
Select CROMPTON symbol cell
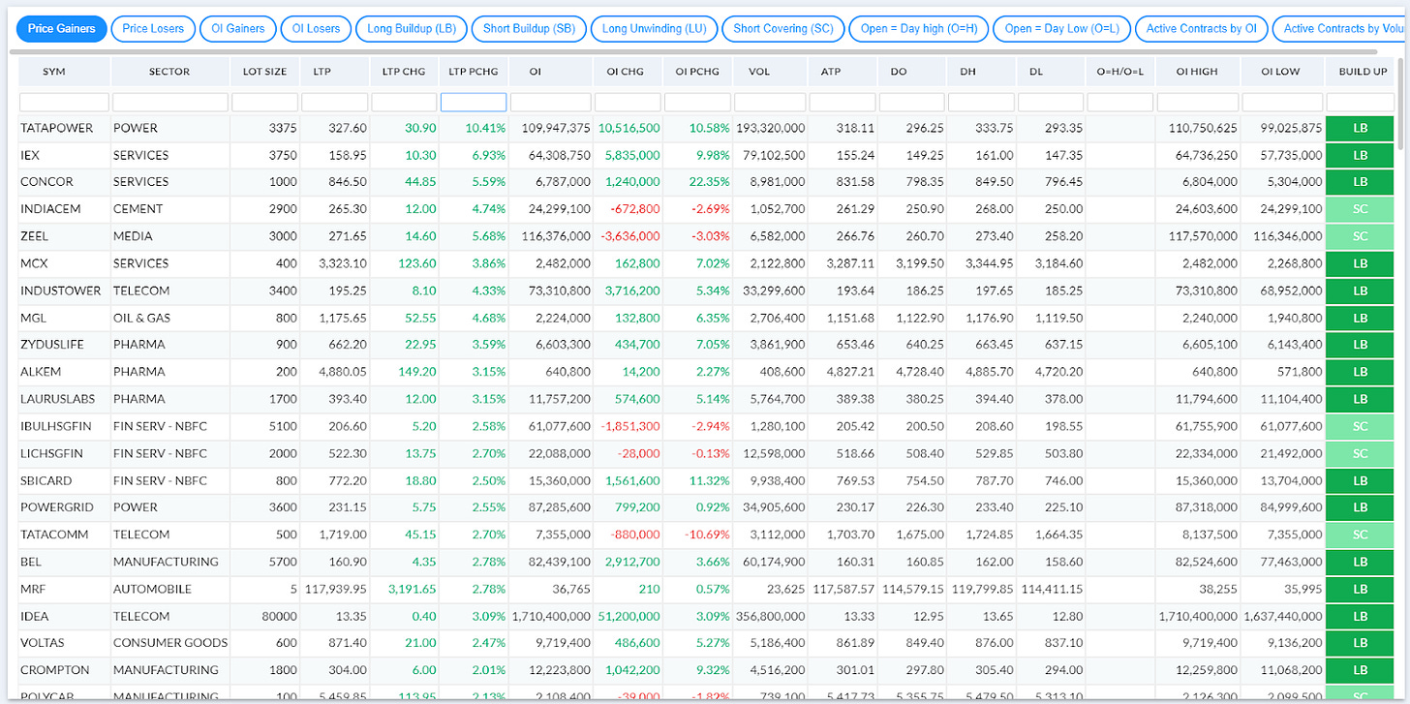64,670
